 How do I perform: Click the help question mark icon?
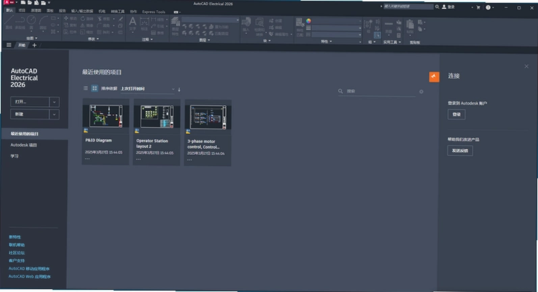point(488,7)
